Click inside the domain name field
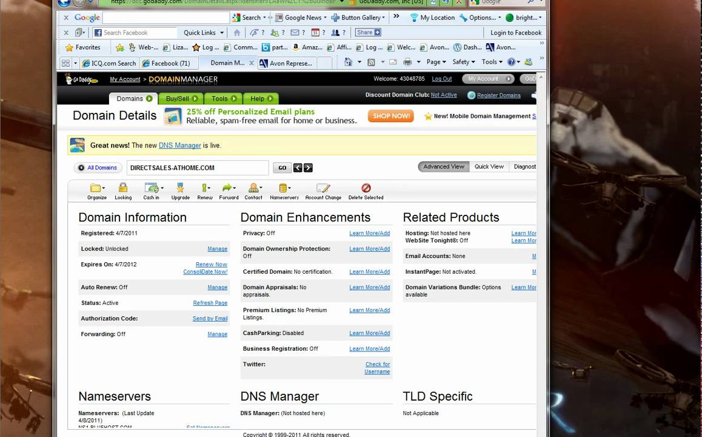This screenshot has height=437, width=702. [x=198, y=168]
